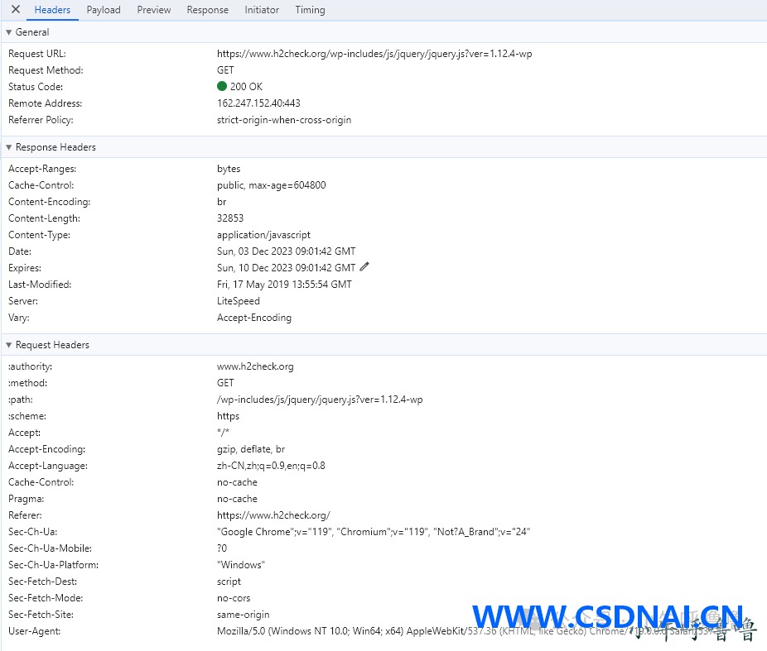Click the Expires value Sun, 10 Dec 2023
The image size is (767, 651).
pos(286,268)
